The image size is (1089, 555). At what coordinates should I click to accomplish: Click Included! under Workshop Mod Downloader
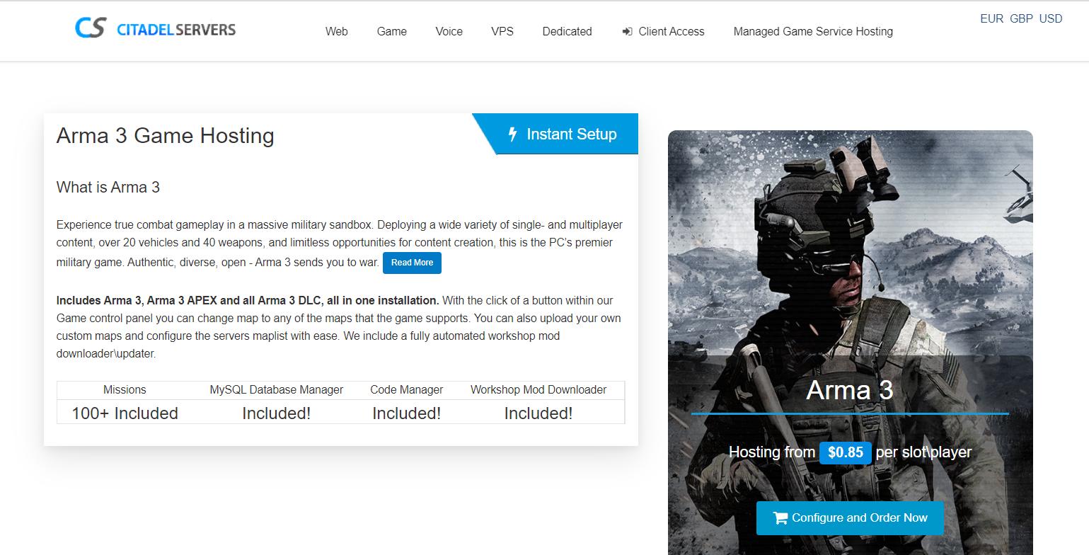[538, 413]
